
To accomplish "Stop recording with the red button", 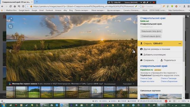I will tap(154, 2).
